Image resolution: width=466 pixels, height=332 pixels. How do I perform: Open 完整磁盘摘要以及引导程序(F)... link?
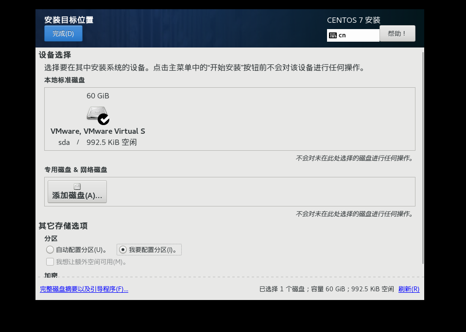click(84, 289)
